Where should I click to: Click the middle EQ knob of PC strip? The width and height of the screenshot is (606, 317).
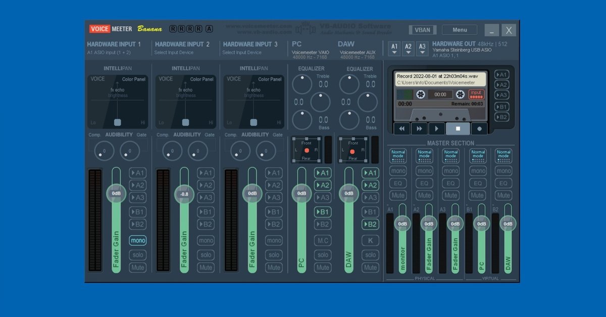[320, 102]
